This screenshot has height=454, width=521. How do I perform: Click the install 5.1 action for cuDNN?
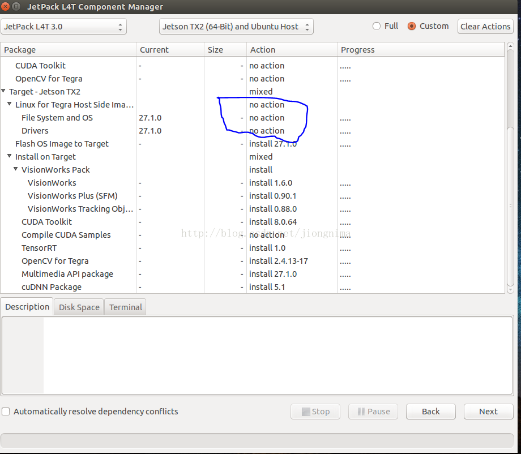coord(267,286)
